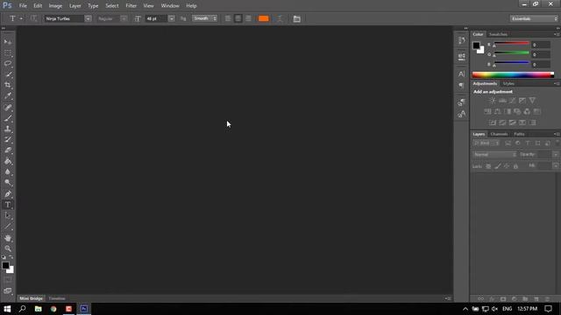This screenshot has height=315, width=561.
Task: Open the font family dropdown
Action: (x=88, y=18)
